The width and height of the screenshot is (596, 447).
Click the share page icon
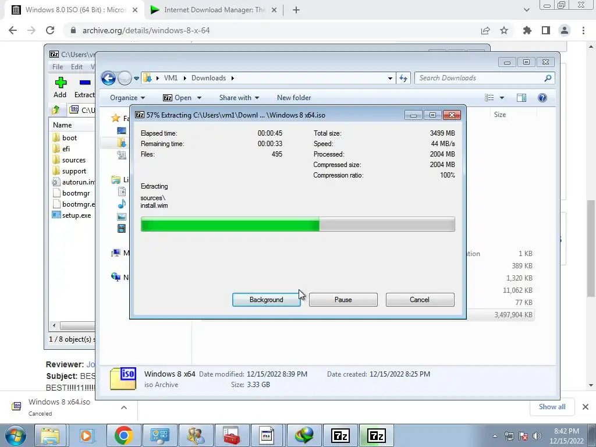[485, 30]
